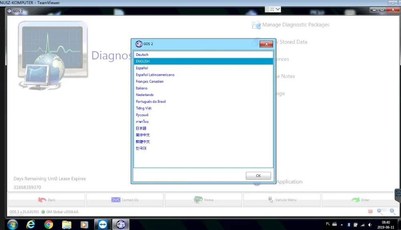This screenshot has width=401, height=230.
Task: Click PL language indicator in tray
Action: point(328,224)
